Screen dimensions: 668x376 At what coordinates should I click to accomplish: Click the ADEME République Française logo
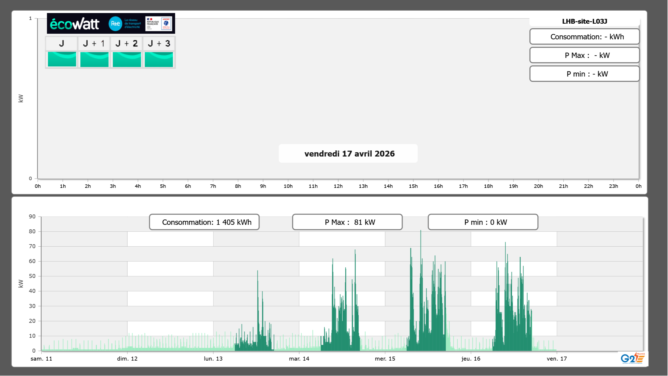click(x=159, y=24)
